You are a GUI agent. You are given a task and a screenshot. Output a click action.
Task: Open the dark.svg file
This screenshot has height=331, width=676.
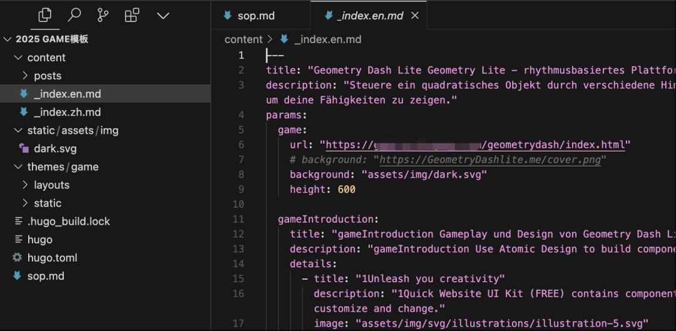(105, 149)
